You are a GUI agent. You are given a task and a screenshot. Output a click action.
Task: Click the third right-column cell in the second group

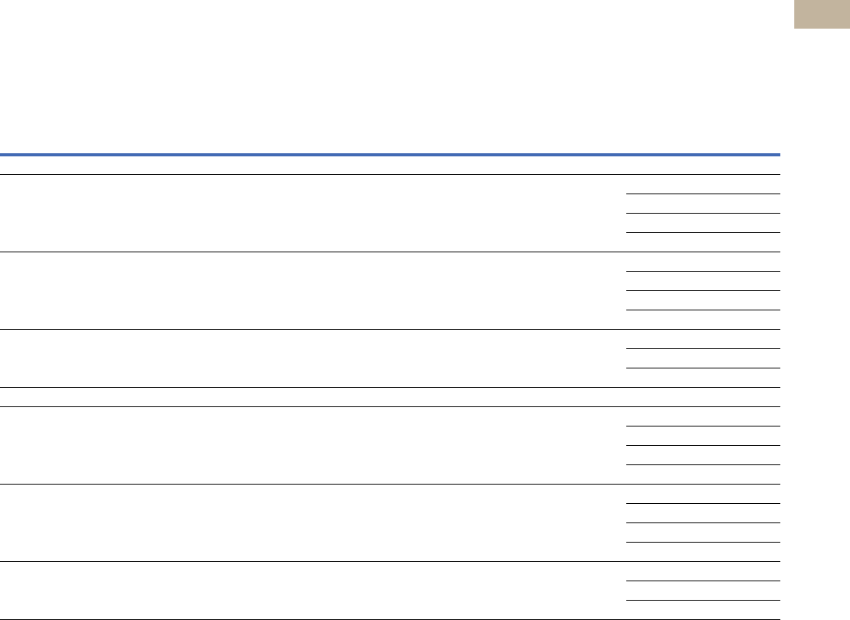point(702,300)
